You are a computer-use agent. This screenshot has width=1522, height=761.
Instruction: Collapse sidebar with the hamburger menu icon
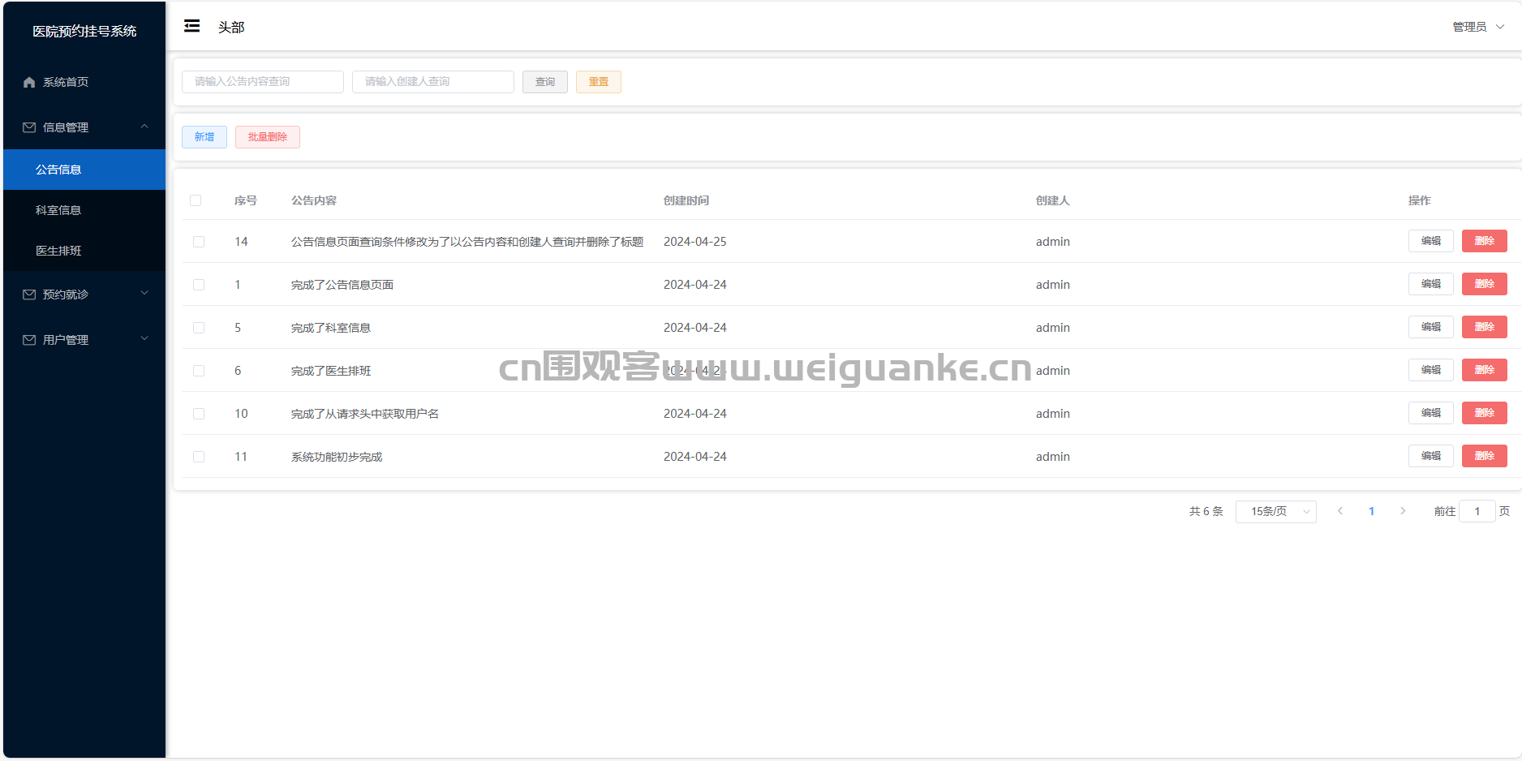click(191, 26)
